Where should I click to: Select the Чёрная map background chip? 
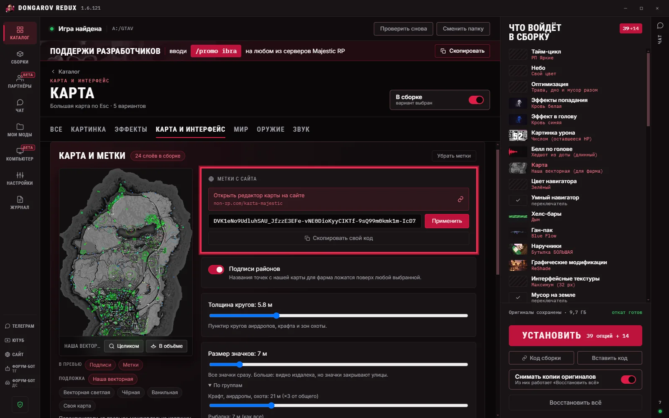point(131,393)
